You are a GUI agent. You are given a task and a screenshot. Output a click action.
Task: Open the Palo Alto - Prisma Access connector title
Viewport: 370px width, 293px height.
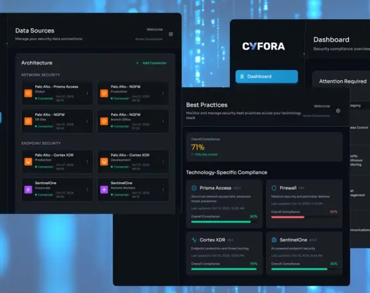pos(56,87)
